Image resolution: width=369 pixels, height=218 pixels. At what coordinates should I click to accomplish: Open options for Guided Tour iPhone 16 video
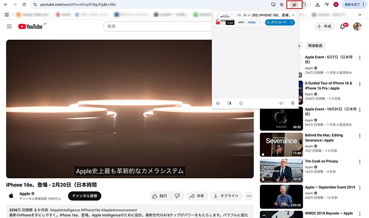[x=360, y=84]
